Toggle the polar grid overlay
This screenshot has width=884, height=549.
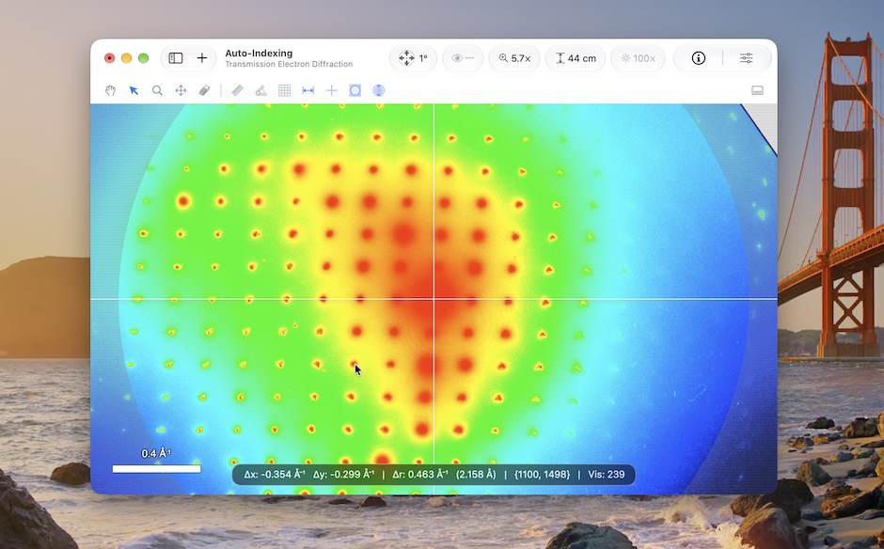coord(378,90)
